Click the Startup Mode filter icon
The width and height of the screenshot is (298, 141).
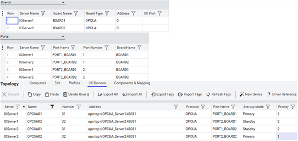268,107
